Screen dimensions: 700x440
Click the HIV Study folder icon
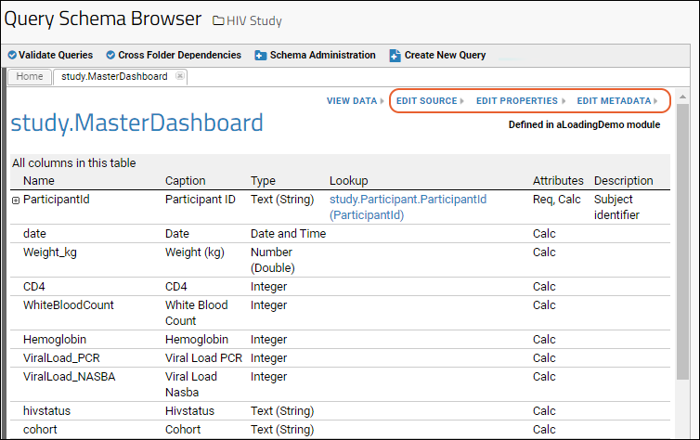pyautogui.click(x=218, y=20)
